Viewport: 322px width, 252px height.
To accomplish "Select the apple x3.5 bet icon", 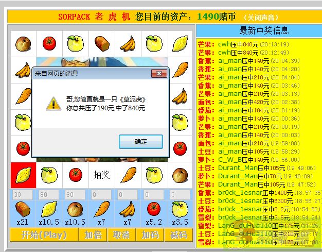I will pyautogui.click(x=180, y=209).
